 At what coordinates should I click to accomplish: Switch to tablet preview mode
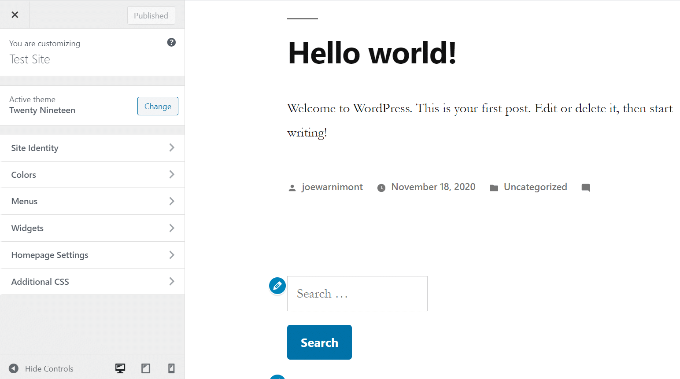click(x=145, y=368)
